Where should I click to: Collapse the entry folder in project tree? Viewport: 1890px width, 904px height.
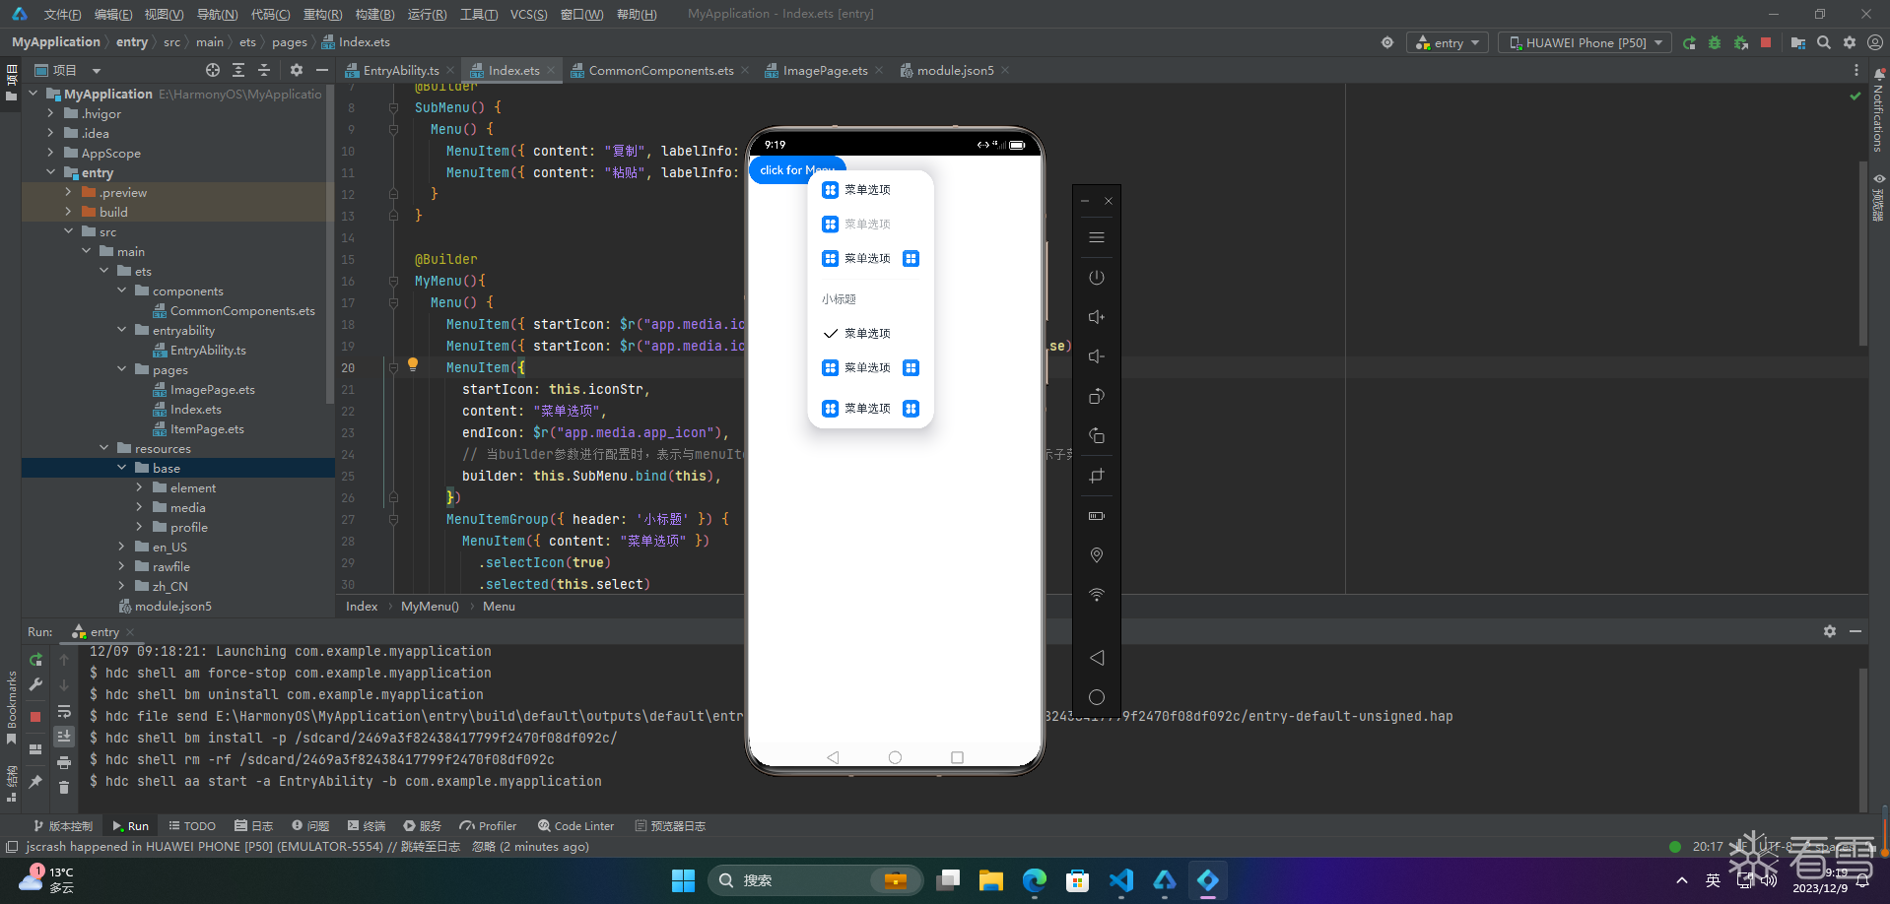[x=51, y=172]
